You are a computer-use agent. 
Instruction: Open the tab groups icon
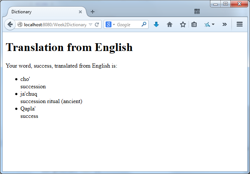[197, 11]
